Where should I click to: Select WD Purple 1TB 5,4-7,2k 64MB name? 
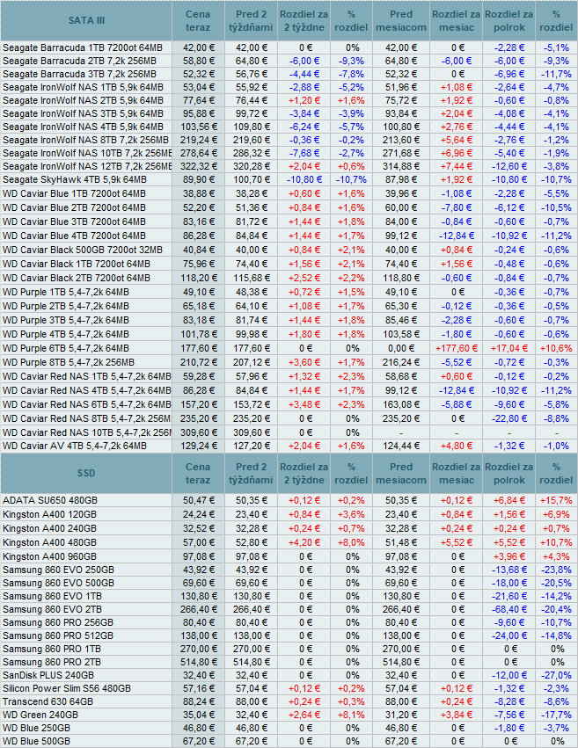[x=66, y=293]
